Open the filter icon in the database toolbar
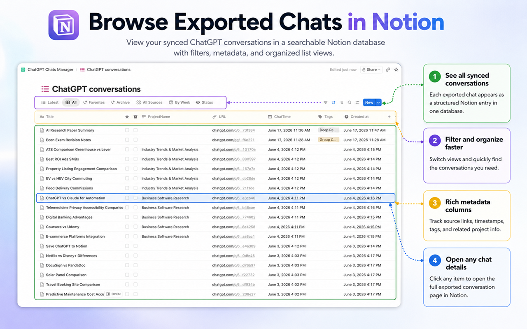This screenshot has height=329, width=527. [x=326, y=102]
